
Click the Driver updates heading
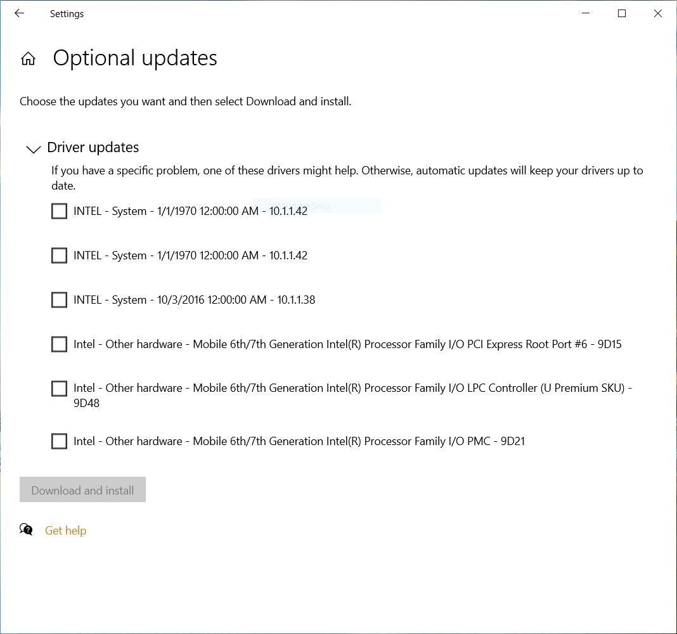click(x=93, y=147)
